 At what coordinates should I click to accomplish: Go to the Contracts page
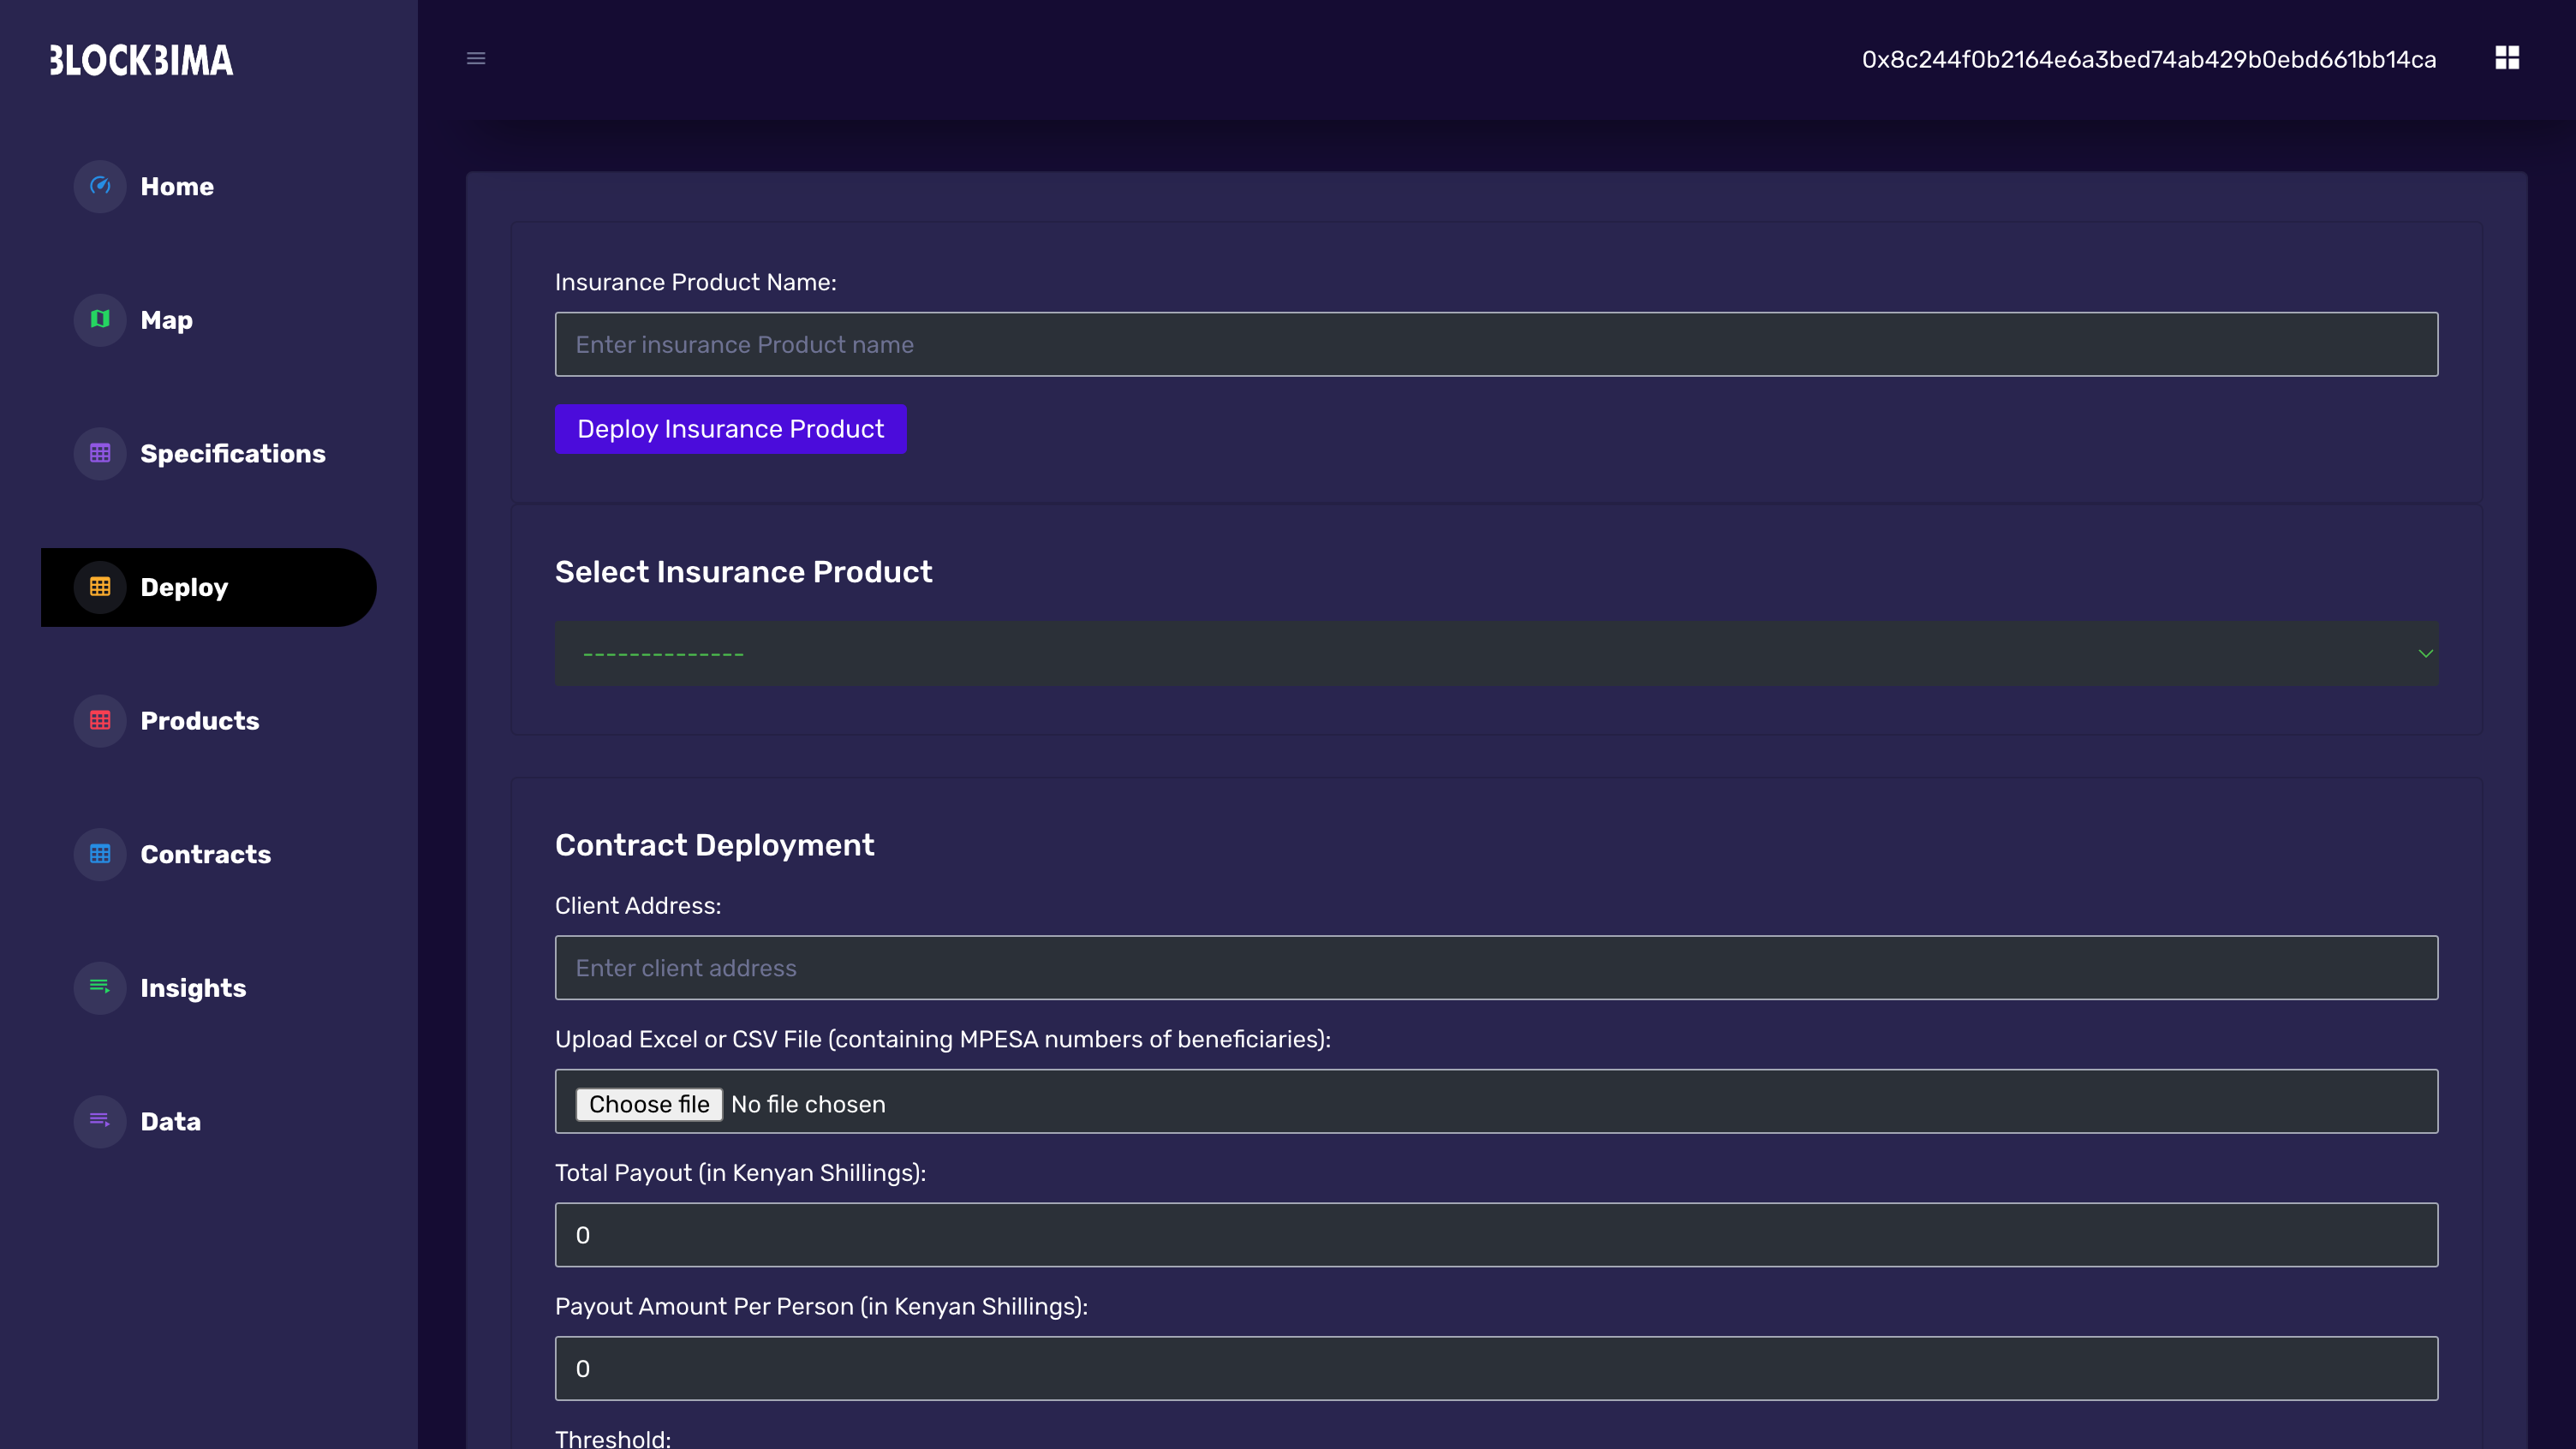(205, 854)
